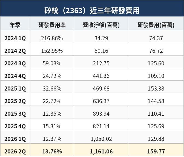Select the 營收淨額(百萬) column header
Screen dimensions: 184x157
[x=101, y=25]
